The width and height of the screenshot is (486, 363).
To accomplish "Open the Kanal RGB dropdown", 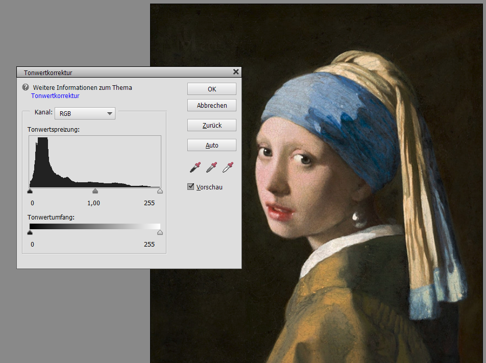I will tap(85, 113).
